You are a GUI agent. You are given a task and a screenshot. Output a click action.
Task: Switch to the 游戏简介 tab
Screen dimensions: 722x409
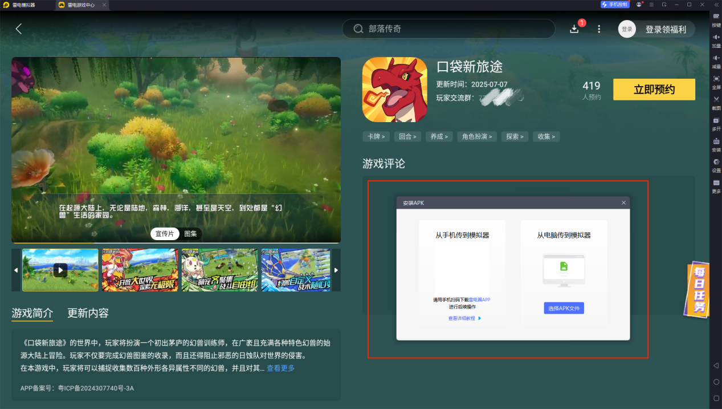32,313
